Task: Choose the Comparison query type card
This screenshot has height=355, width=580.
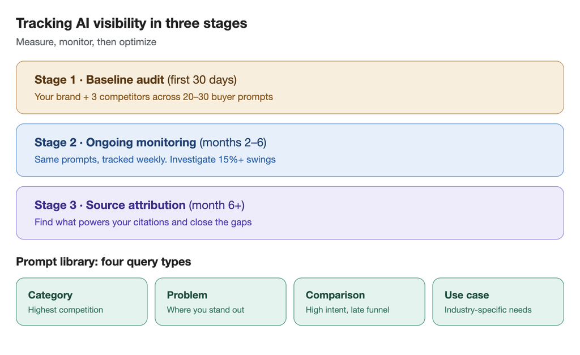Action: tap(359, 302)
